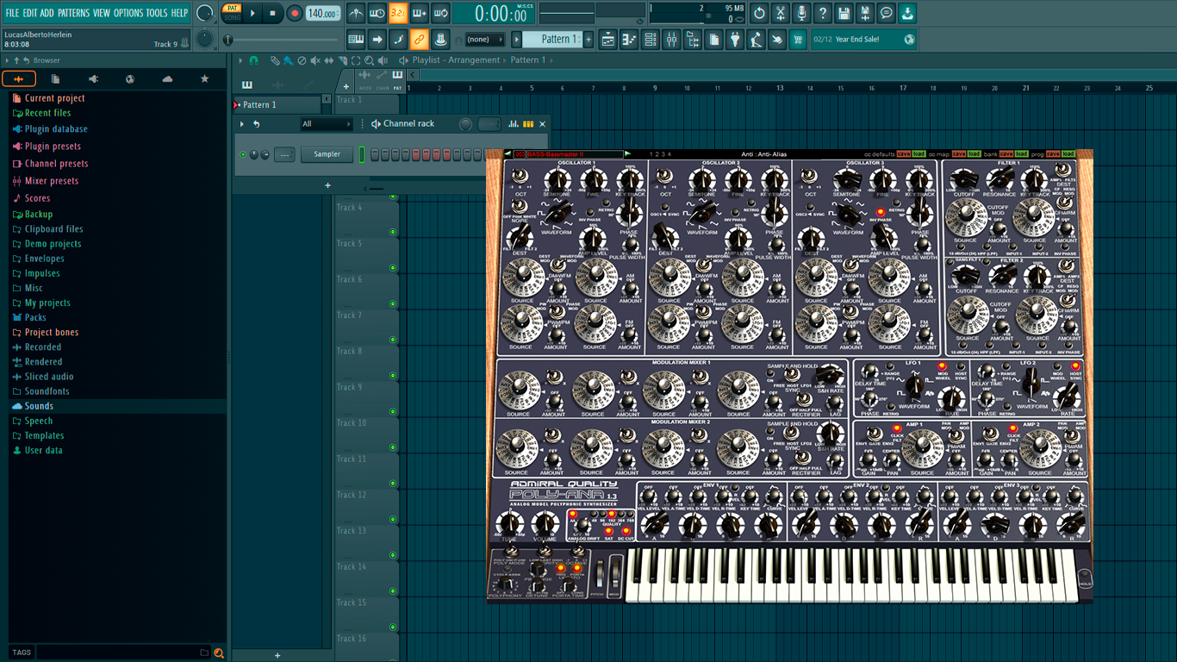This screenshot has height=662, width=1177.
Task: Click the tempo field showing 140.000
Action: tap(323, 13)
